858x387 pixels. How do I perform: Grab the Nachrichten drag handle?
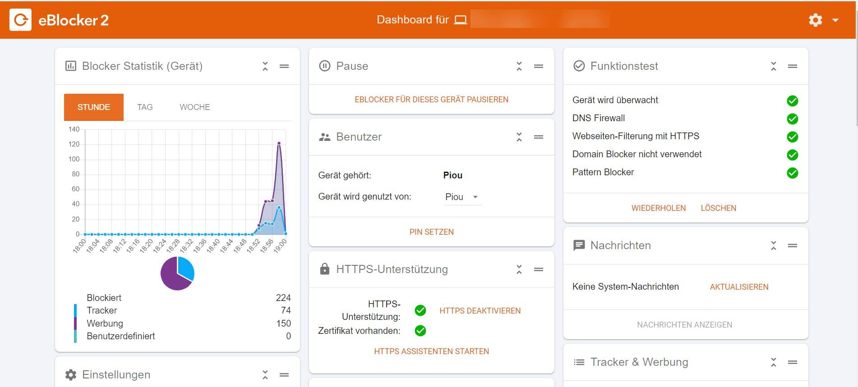793,246
